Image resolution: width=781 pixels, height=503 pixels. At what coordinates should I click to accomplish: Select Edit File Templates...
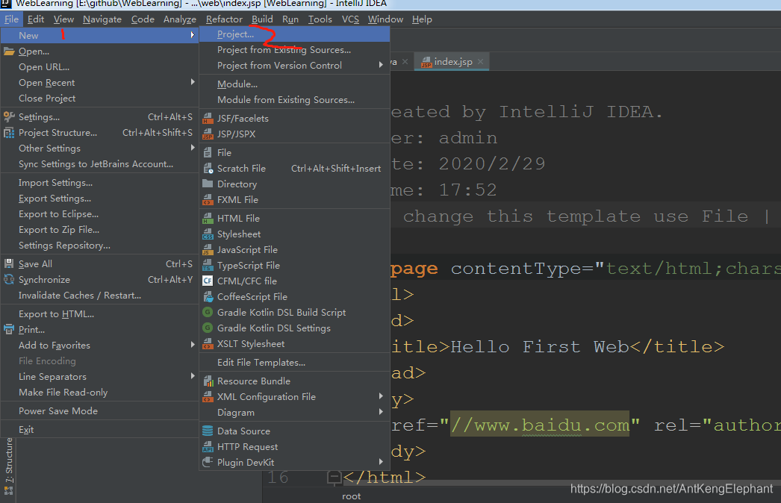point(294,363)
